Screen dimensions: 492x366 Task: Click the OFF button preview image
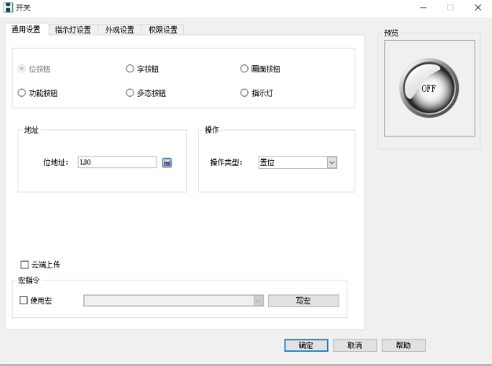click(x=428, y=89)
